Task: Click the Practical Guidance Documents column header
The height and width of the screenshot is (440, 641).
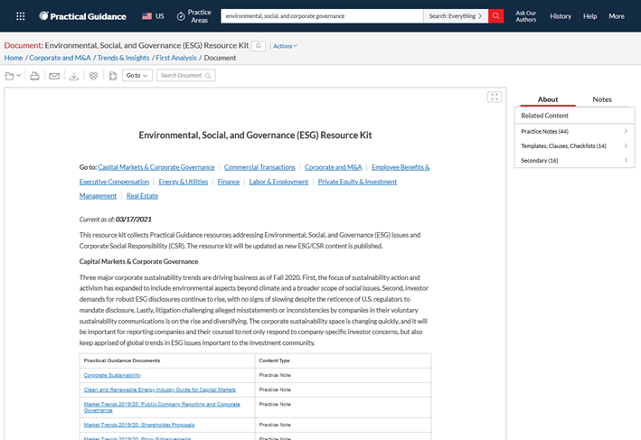Action: [122, 360]
